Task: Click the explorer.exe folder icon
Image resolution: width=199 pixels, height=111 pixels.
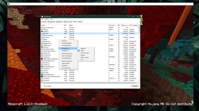Action: pos(42,53)
